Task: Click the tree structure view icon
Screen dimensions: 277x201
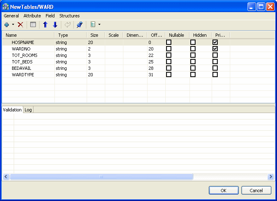Action: click(93, 24)
